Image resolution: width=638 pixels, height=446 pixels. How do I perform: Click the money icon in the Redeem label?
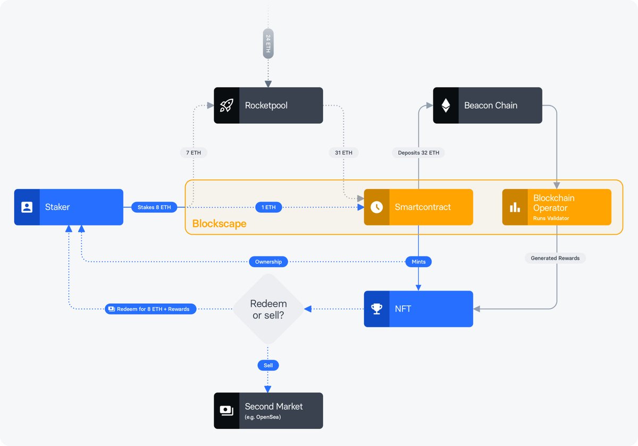pos(112,308)
